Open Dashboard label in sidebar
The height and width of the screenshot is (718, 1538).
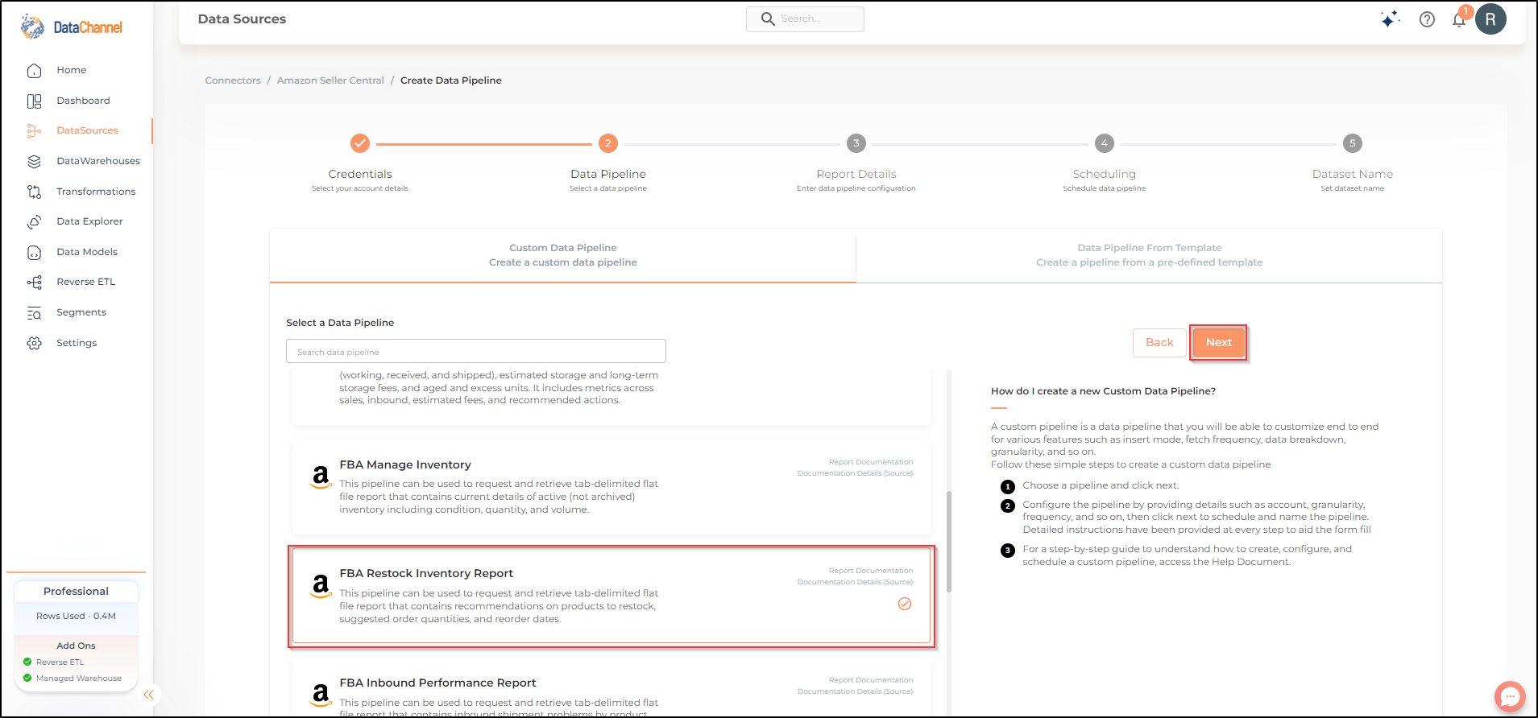(84, 101)
